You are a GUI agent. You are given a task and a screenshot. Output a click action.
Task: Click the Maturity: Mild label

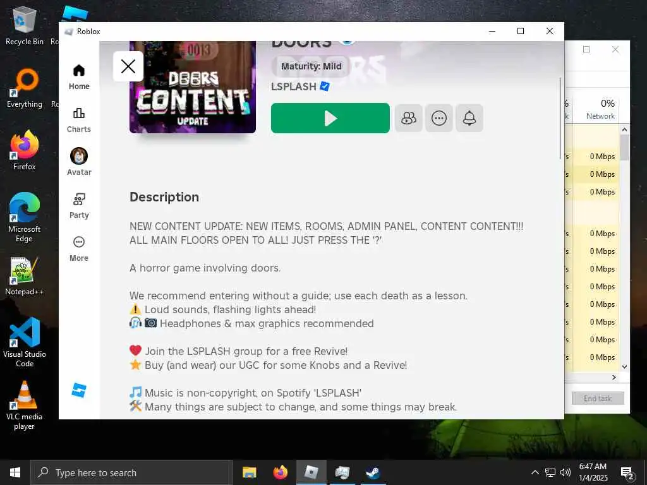311,66
